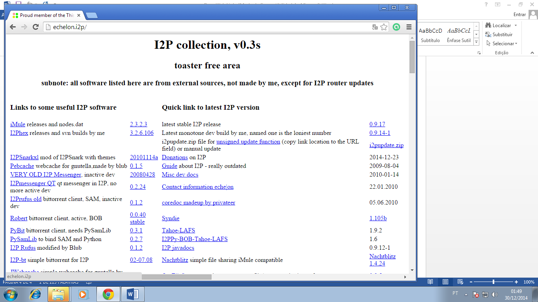Open the Nachtblitz file sharing link
The width and height of the screenshot is (538, 302).
[175, 260]
